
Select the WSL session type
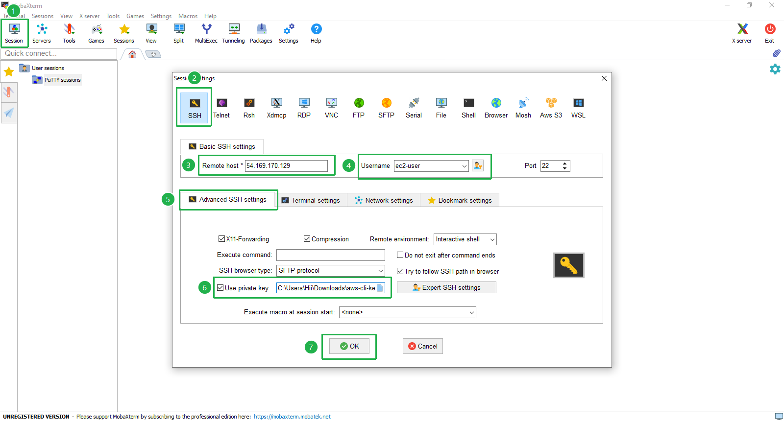[579, 108]
